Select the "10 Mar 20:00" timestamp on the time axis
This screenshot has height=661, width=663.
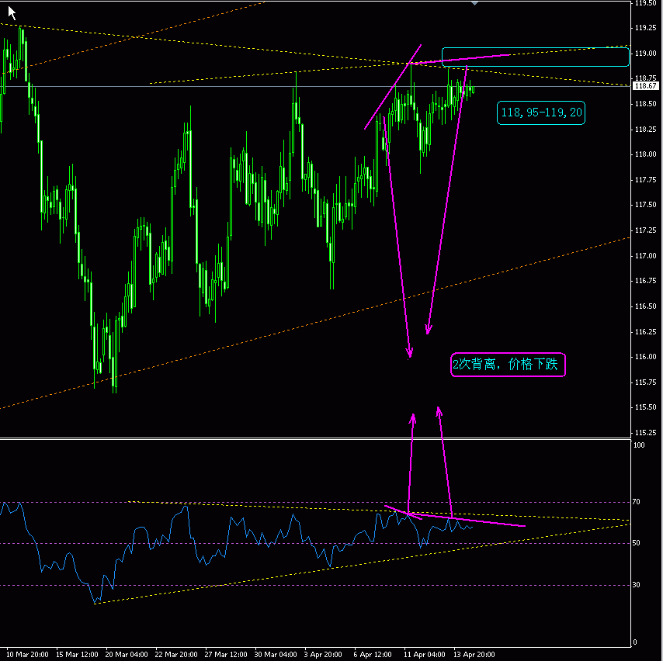[x=29, y=654]
